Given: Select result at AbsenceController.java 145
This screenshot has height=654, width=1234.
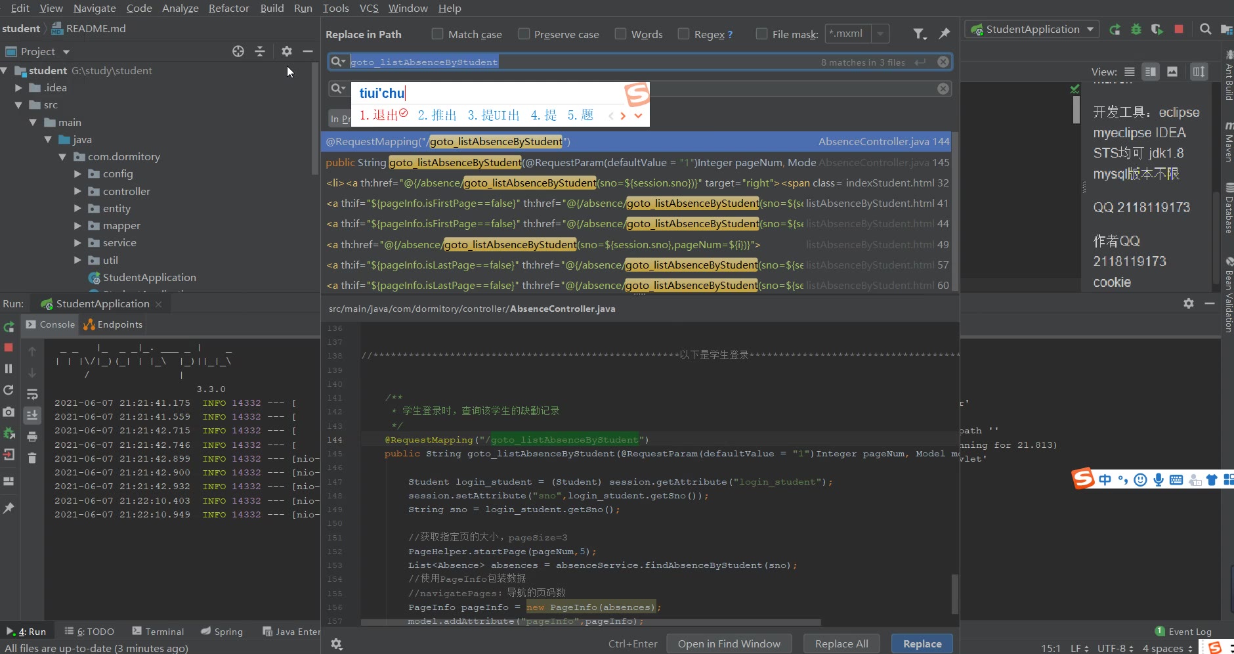Looking at the screenshot, I should point(636,162).
